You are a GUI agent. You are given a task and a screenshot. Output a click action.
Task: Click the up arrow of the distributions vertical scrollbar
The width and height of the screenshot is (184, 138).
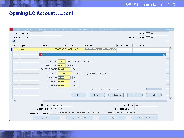click(x=171, y=48)
